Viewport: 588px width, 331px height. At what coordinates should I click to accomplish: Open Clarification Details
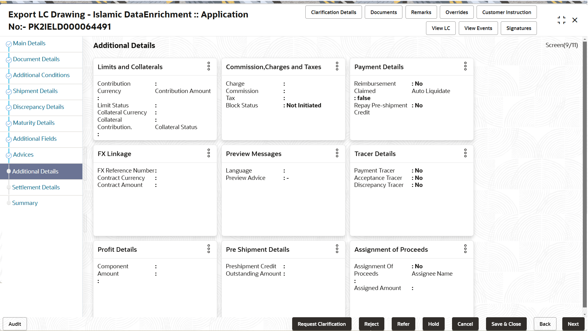click(333, 12)
